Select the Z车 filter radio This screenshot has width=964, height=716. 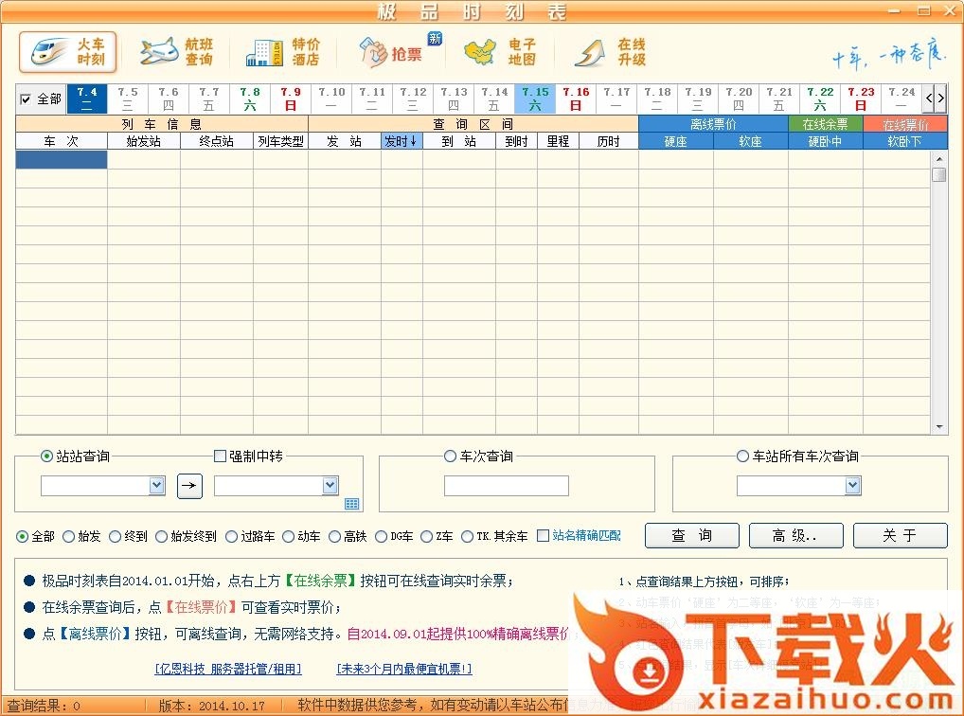coord(427,536)
